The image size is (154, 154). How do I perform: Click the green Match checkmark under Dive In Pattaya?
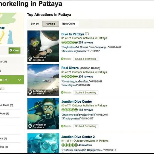click(62, 59)
